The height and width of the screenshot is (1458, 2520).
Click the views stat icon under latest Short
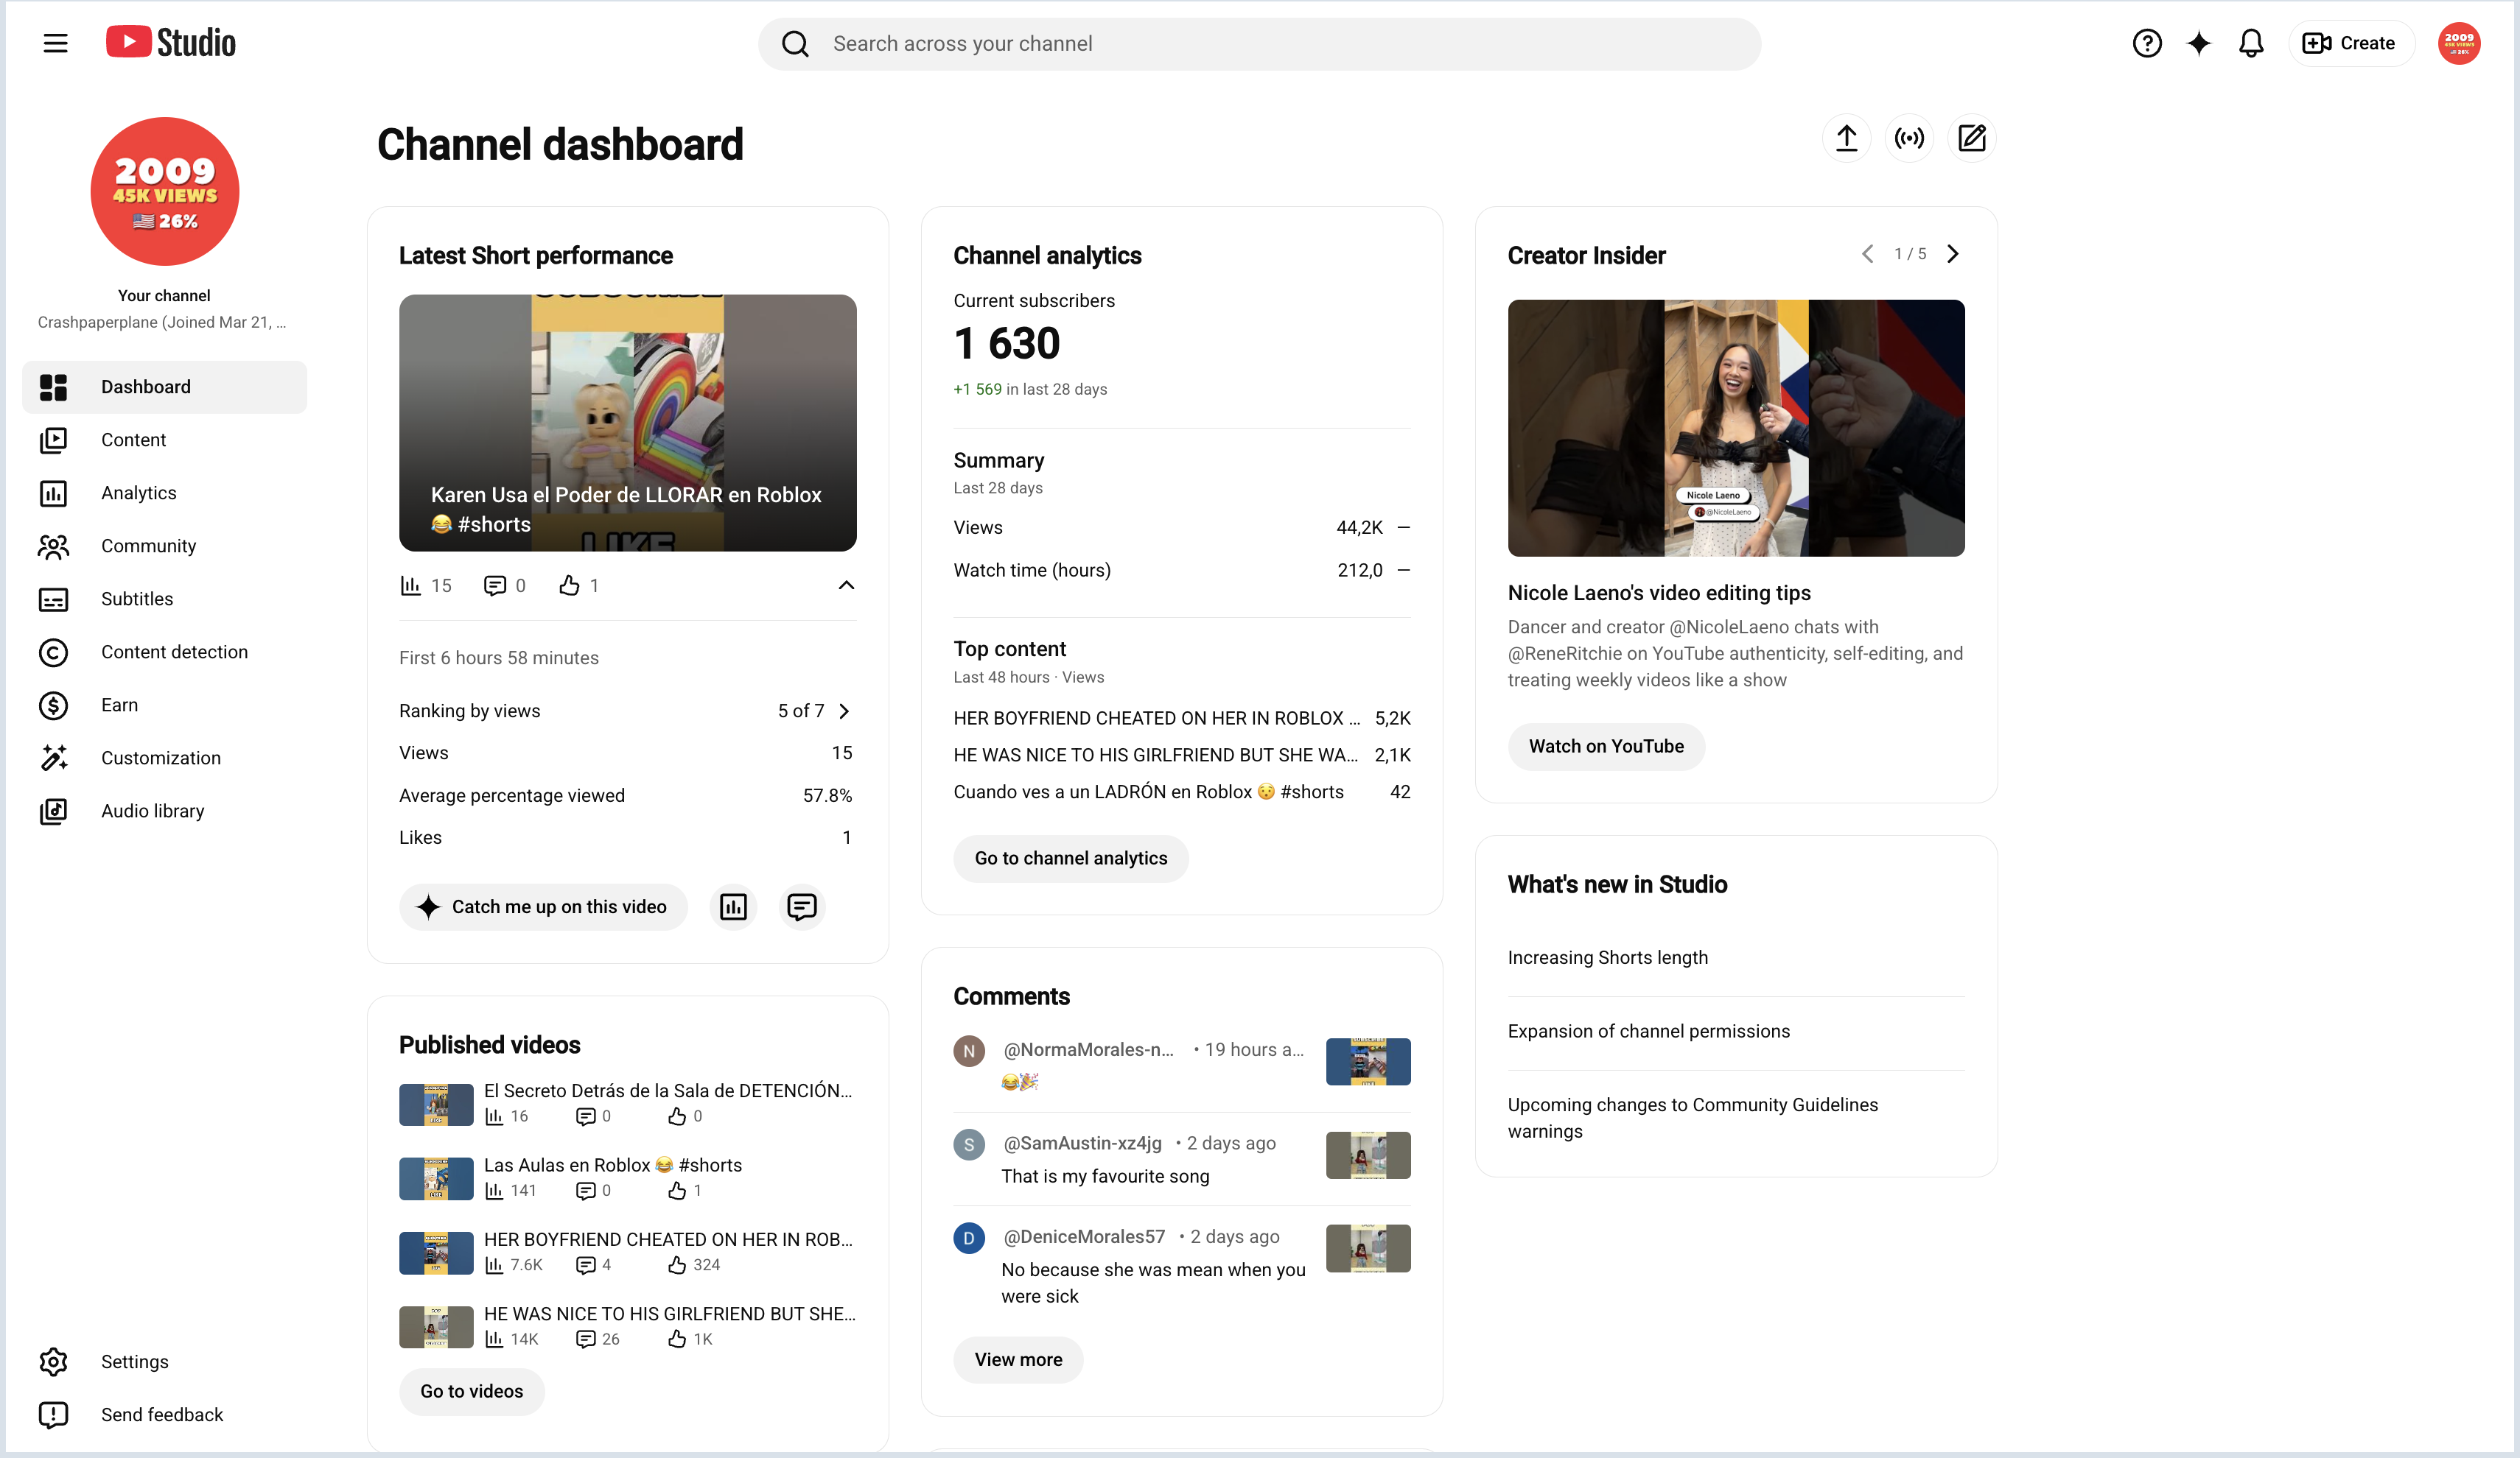click(410, 585)
